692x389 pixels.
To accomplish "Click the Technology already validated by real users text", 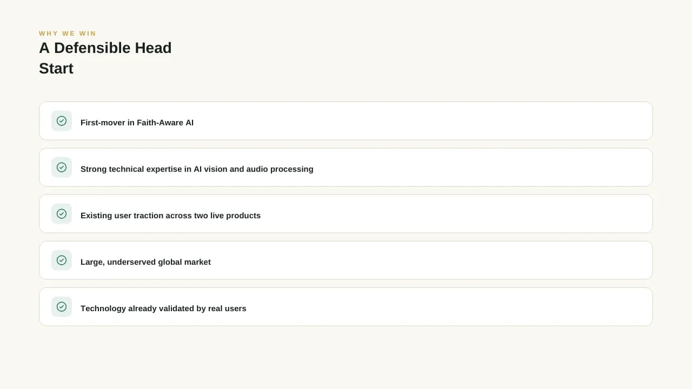I will coord(163,308).
